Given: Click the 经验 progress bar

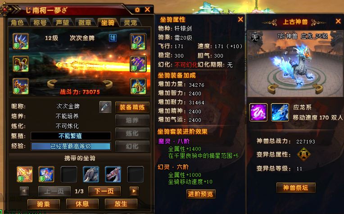Looking at the screenshot, I should [71, 146].
